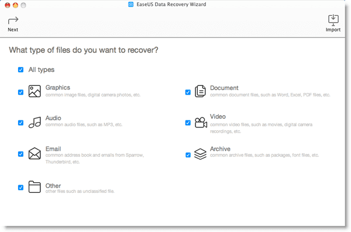Click the All types label

click(x=42, y=70)
